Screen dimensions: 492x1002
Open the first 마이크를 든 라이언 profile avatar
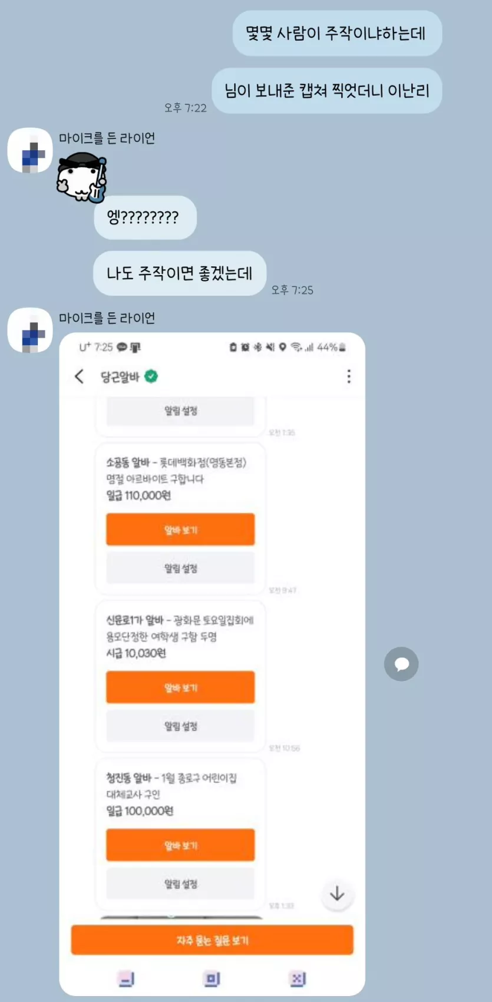[29, 150]
